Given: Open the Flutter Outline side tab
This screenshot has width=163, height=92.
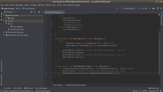Looking at the screenshot, I should (x=161, y=19).
